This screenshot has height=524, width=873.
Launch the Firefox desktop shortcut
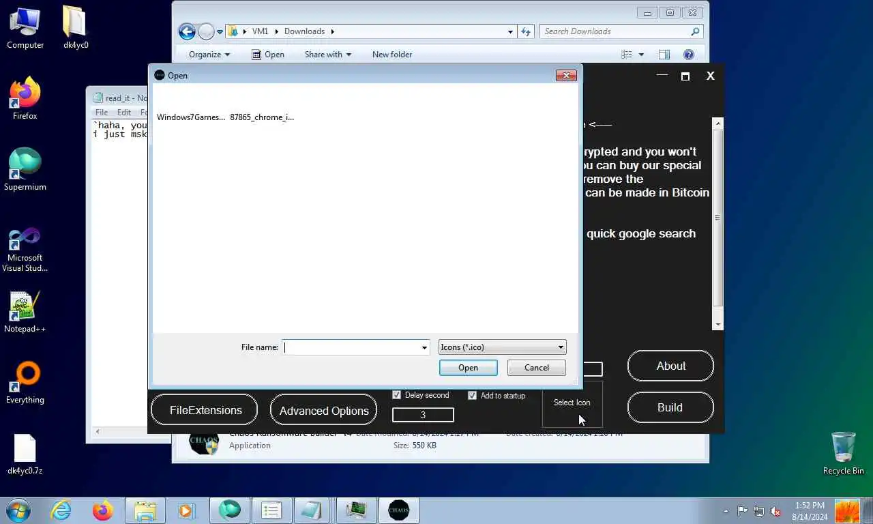(25, 99)
